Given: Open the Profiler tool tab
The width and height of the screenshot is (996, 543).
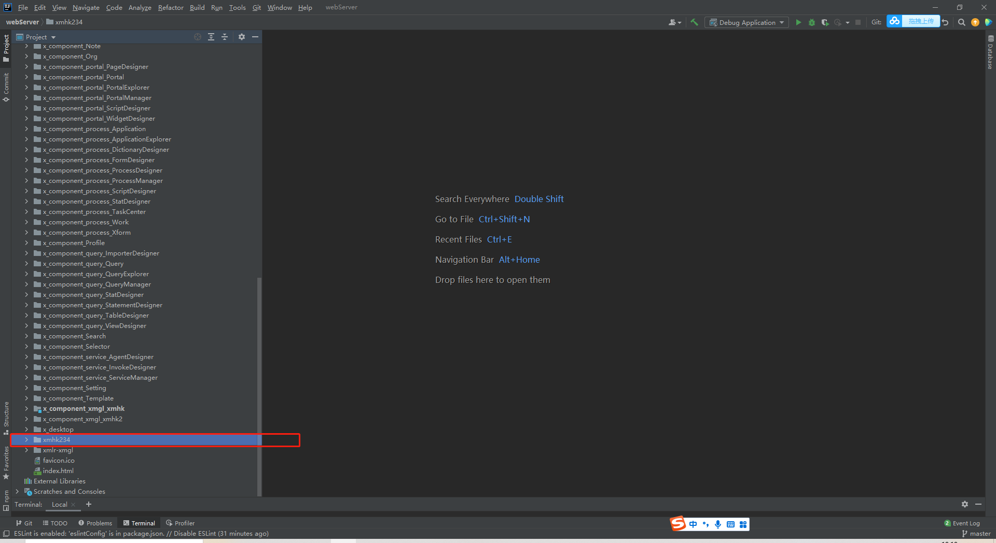Looking at the screenshot, I should pos(180,523).
